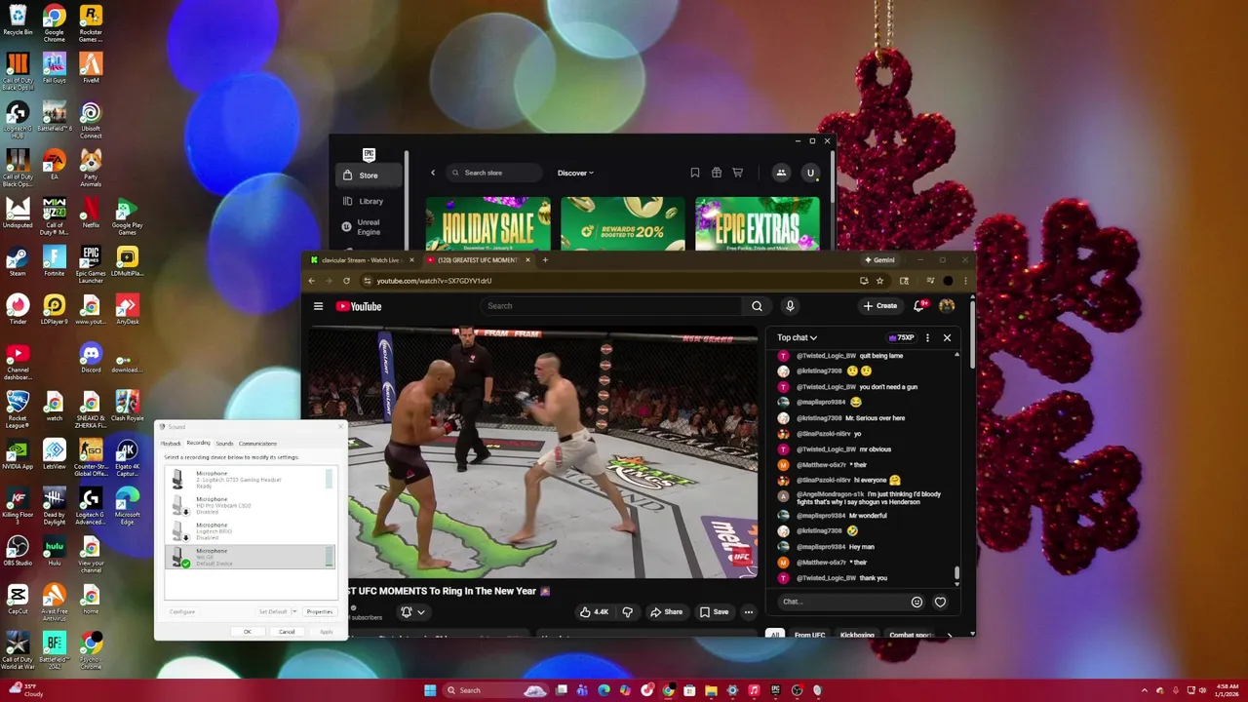Viewport: 1248px width, 702px height.
Task: Share the UFC video
Action: coord(666,612)
